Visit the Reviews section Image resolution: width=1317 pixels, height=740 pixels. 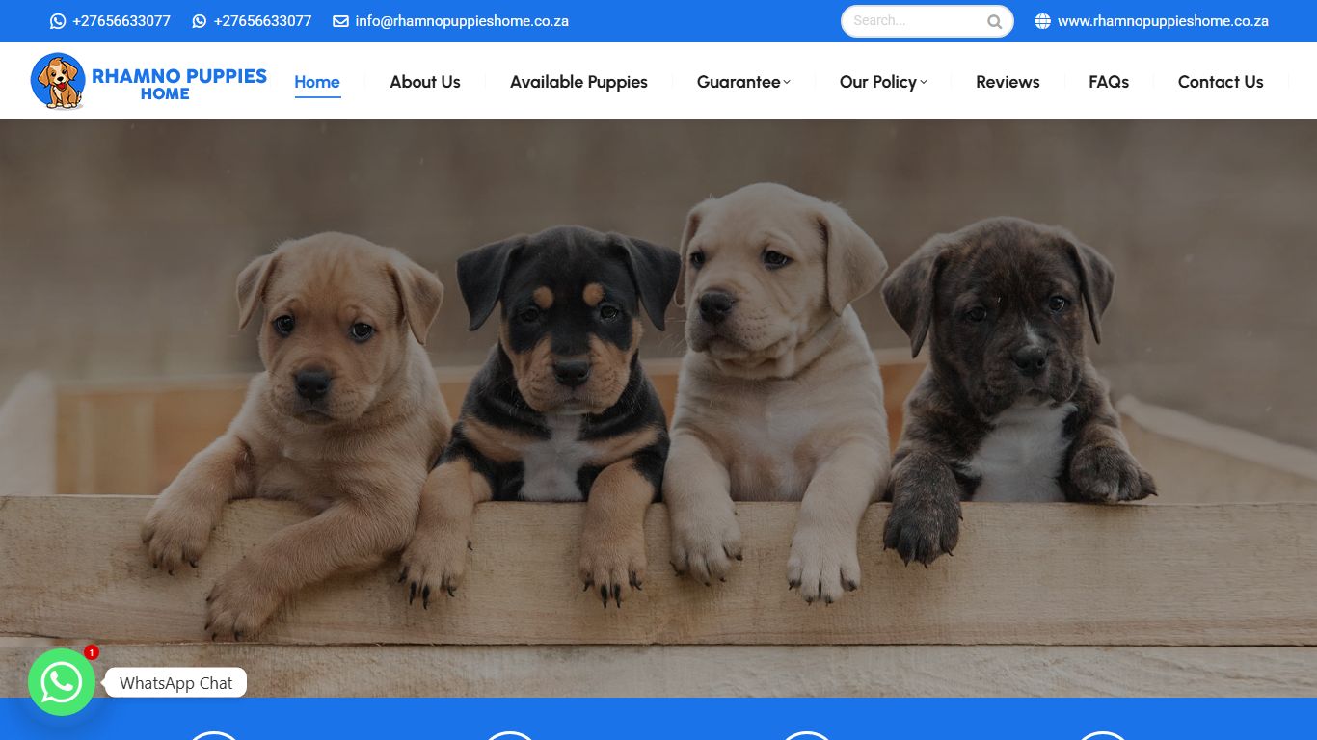[x=1008, y=82]
